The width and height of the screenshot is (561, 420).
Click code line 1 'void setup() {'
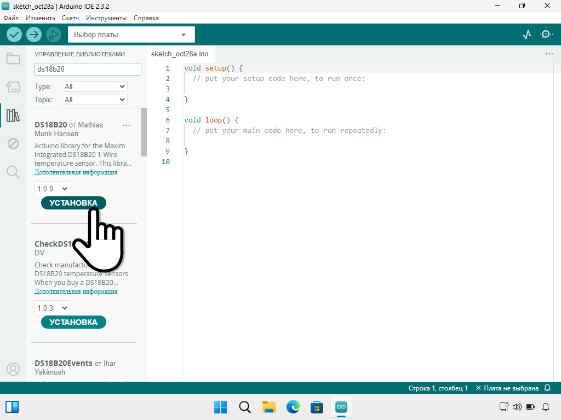click(x=213, y=68)
